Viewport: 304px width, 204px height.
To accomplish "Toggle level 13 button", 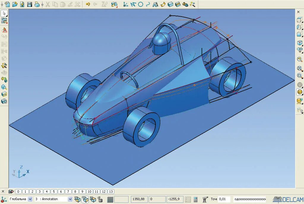I will coord(111,192).
